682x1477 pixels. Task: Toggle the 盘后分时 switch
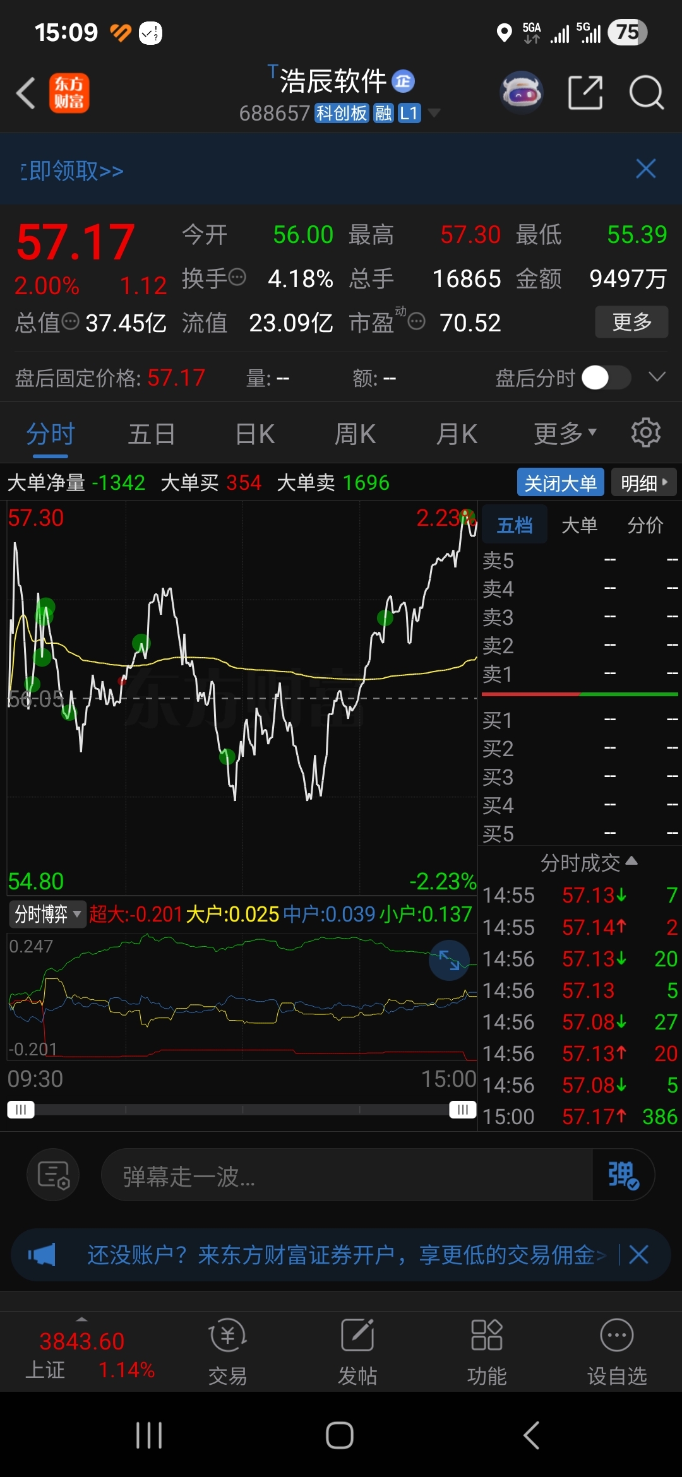(x=606, y=377)
